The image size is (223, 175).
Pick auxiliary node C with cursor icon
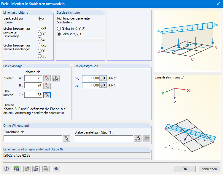tap(47, 95)
